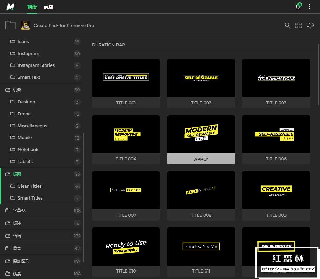Click the presets panel vertical scrollbar
The height and width of the screenshot is (279, 320).
click(x=318, y=74)
